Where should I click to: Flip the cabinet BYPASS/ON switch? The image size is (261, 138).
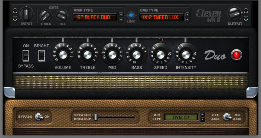(39, 117)
